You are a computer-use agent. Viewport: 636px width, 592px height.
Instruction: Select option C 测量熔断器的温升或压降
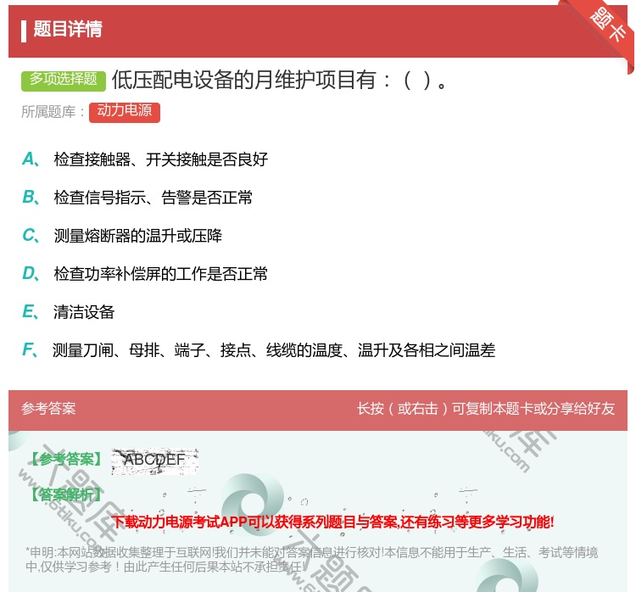122,235
